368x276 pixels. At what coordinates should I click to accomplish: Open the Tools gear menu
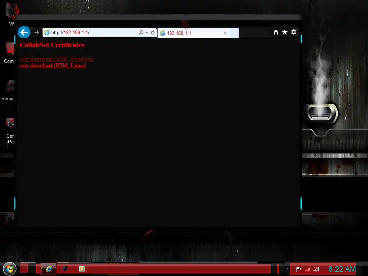[294, 32]
